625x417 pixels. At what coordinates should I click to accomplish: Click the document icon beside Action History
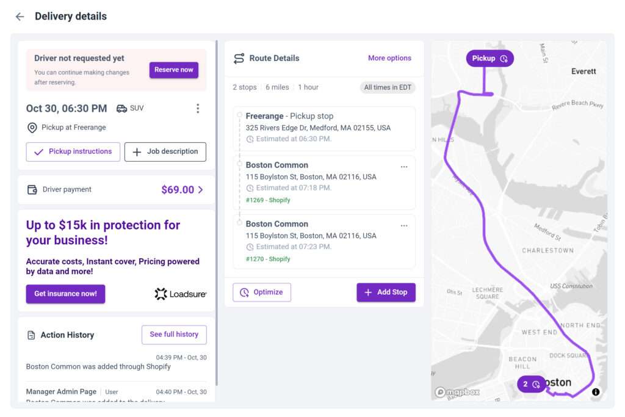pos(31,335)
